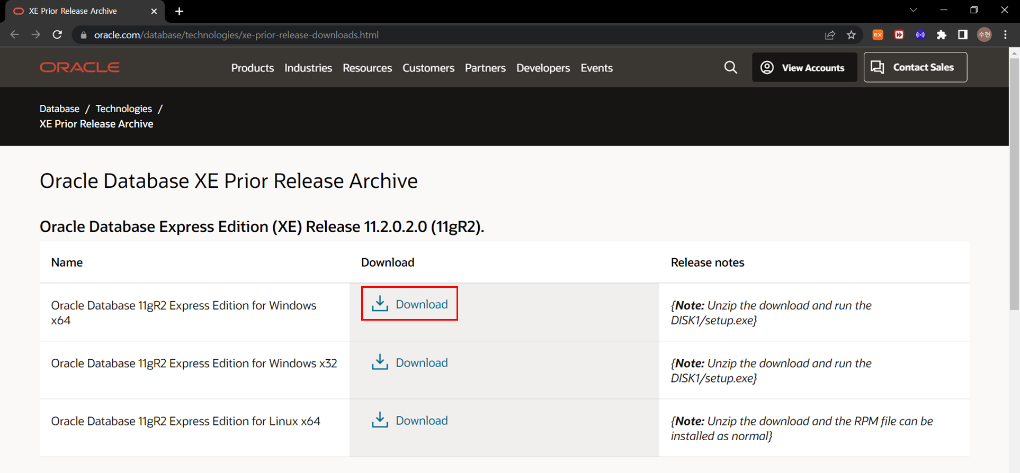Image resolution: width=1020 pixels, height=473 pixels.
Task: Open the Partners menu
Action: pyautogui.click(x=485, y=68)
